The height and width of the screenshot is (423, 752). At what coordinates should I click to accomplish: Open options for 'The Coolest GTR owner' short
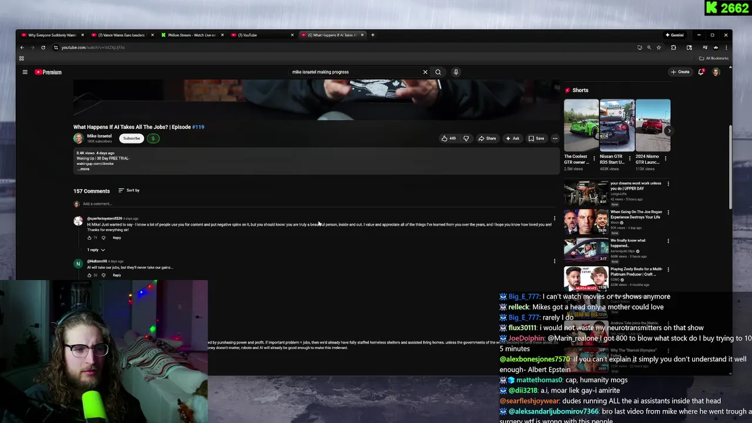[594, 159]
